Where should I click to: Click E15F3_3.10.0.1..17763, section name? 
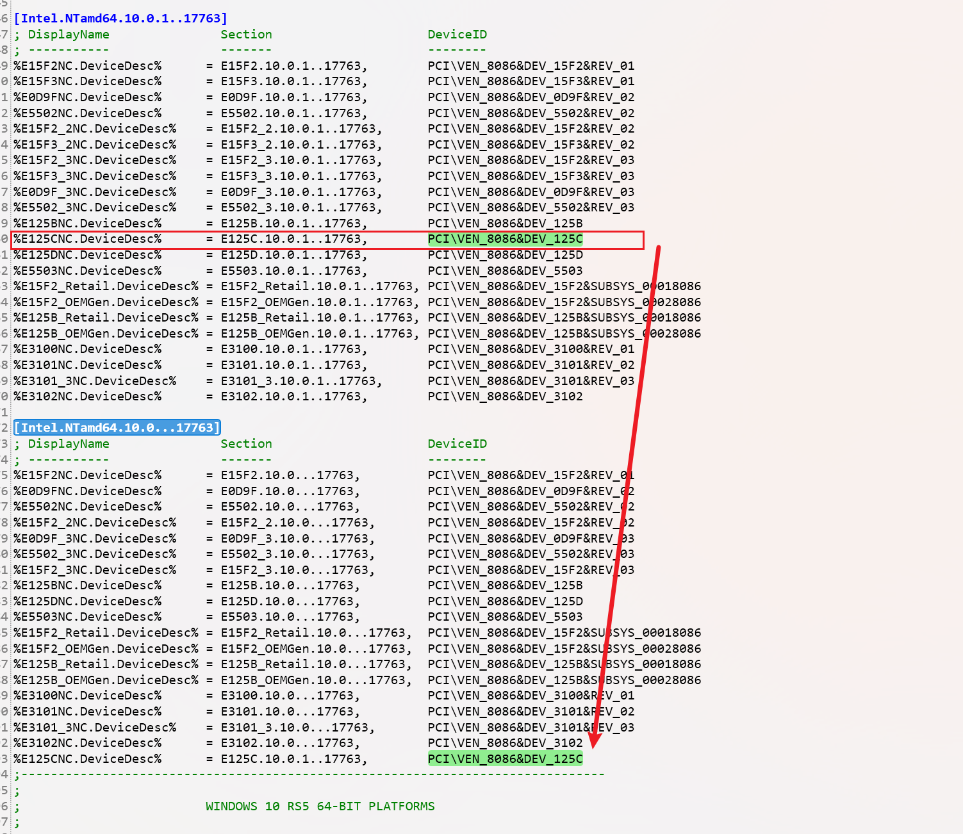pyautogui.click(x=302, y=176)
